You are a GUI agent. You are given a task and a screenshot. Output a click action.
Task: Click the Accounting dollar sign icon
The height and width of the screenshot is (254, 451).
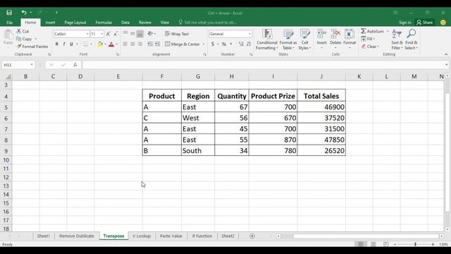[x=213, y=44]
